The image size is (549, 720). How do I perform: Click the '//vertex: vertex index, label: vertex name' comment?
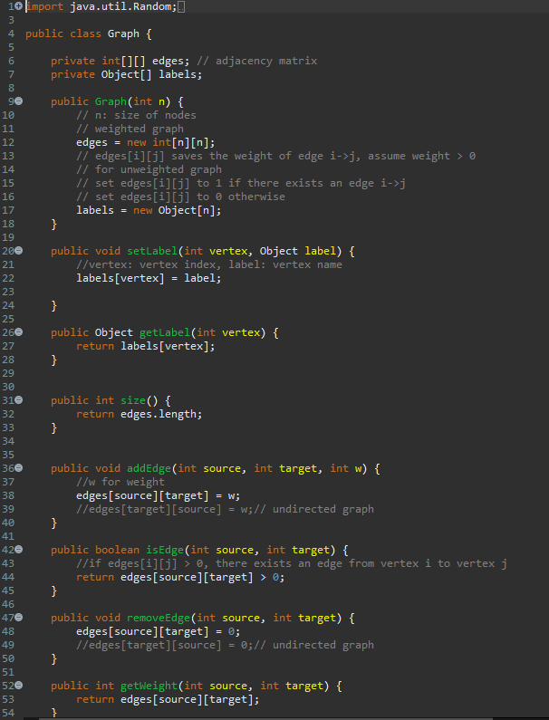click(x=209, y=264)
